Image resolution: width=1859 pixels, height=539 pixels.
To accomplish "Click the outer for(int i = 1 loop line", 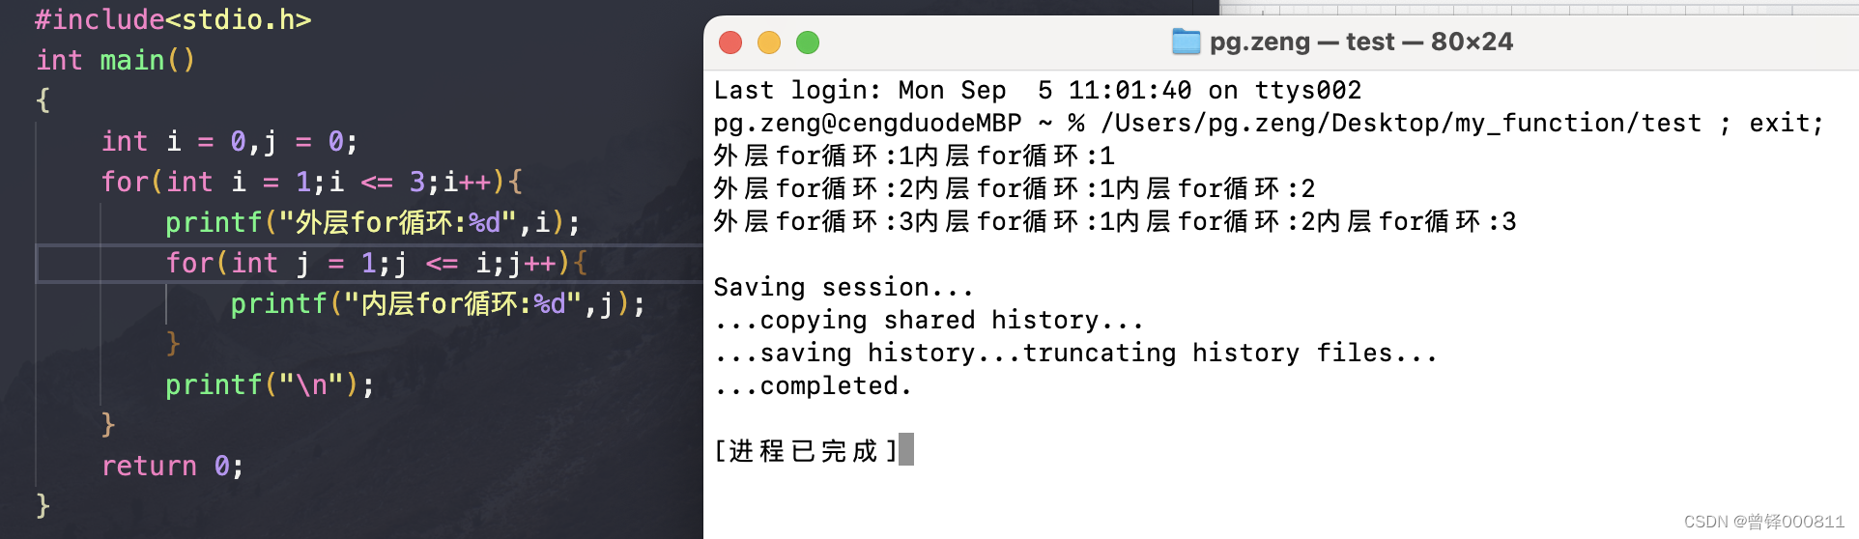I will point(312,182).
